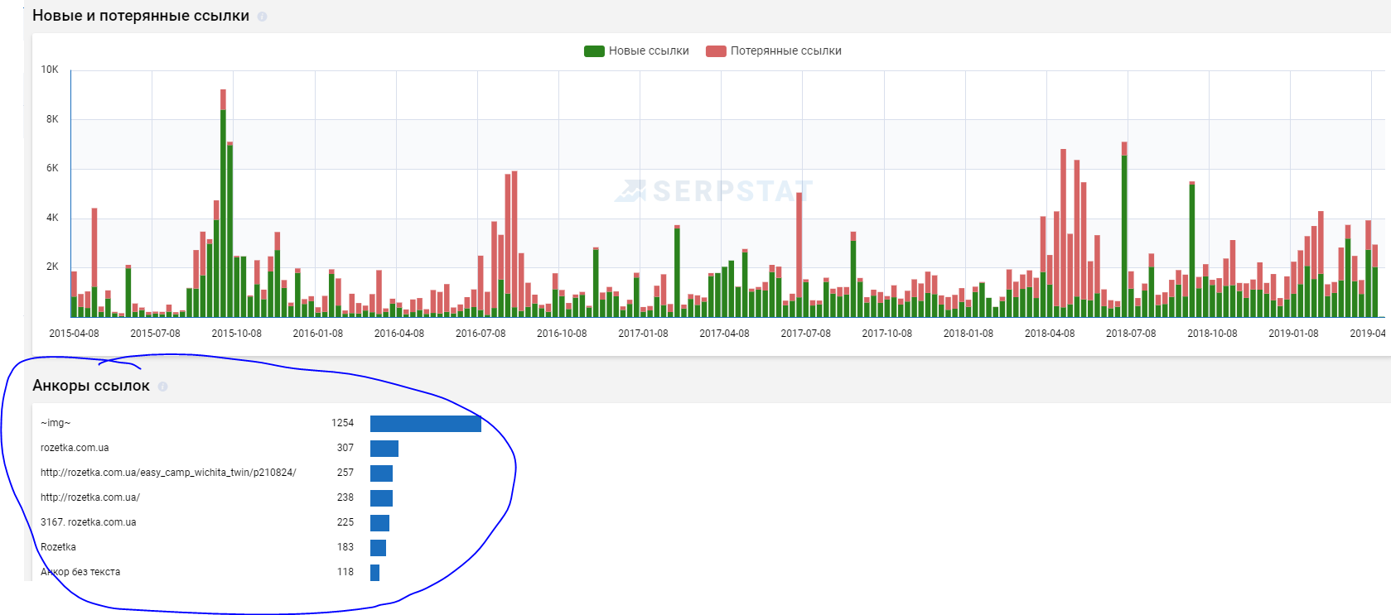Click the 1254 count value

pyautogui.click(x=343, y=423)
